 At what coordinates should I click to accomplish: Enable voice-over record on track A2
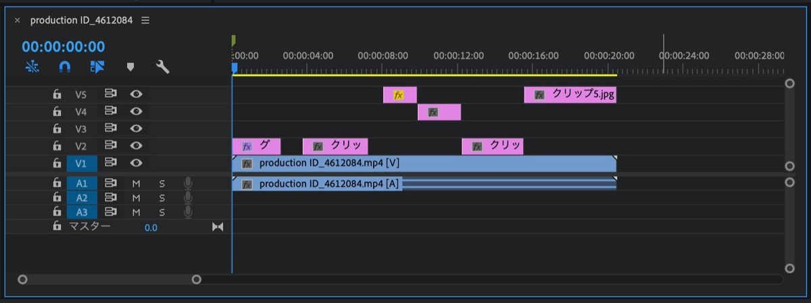[188, 197]
